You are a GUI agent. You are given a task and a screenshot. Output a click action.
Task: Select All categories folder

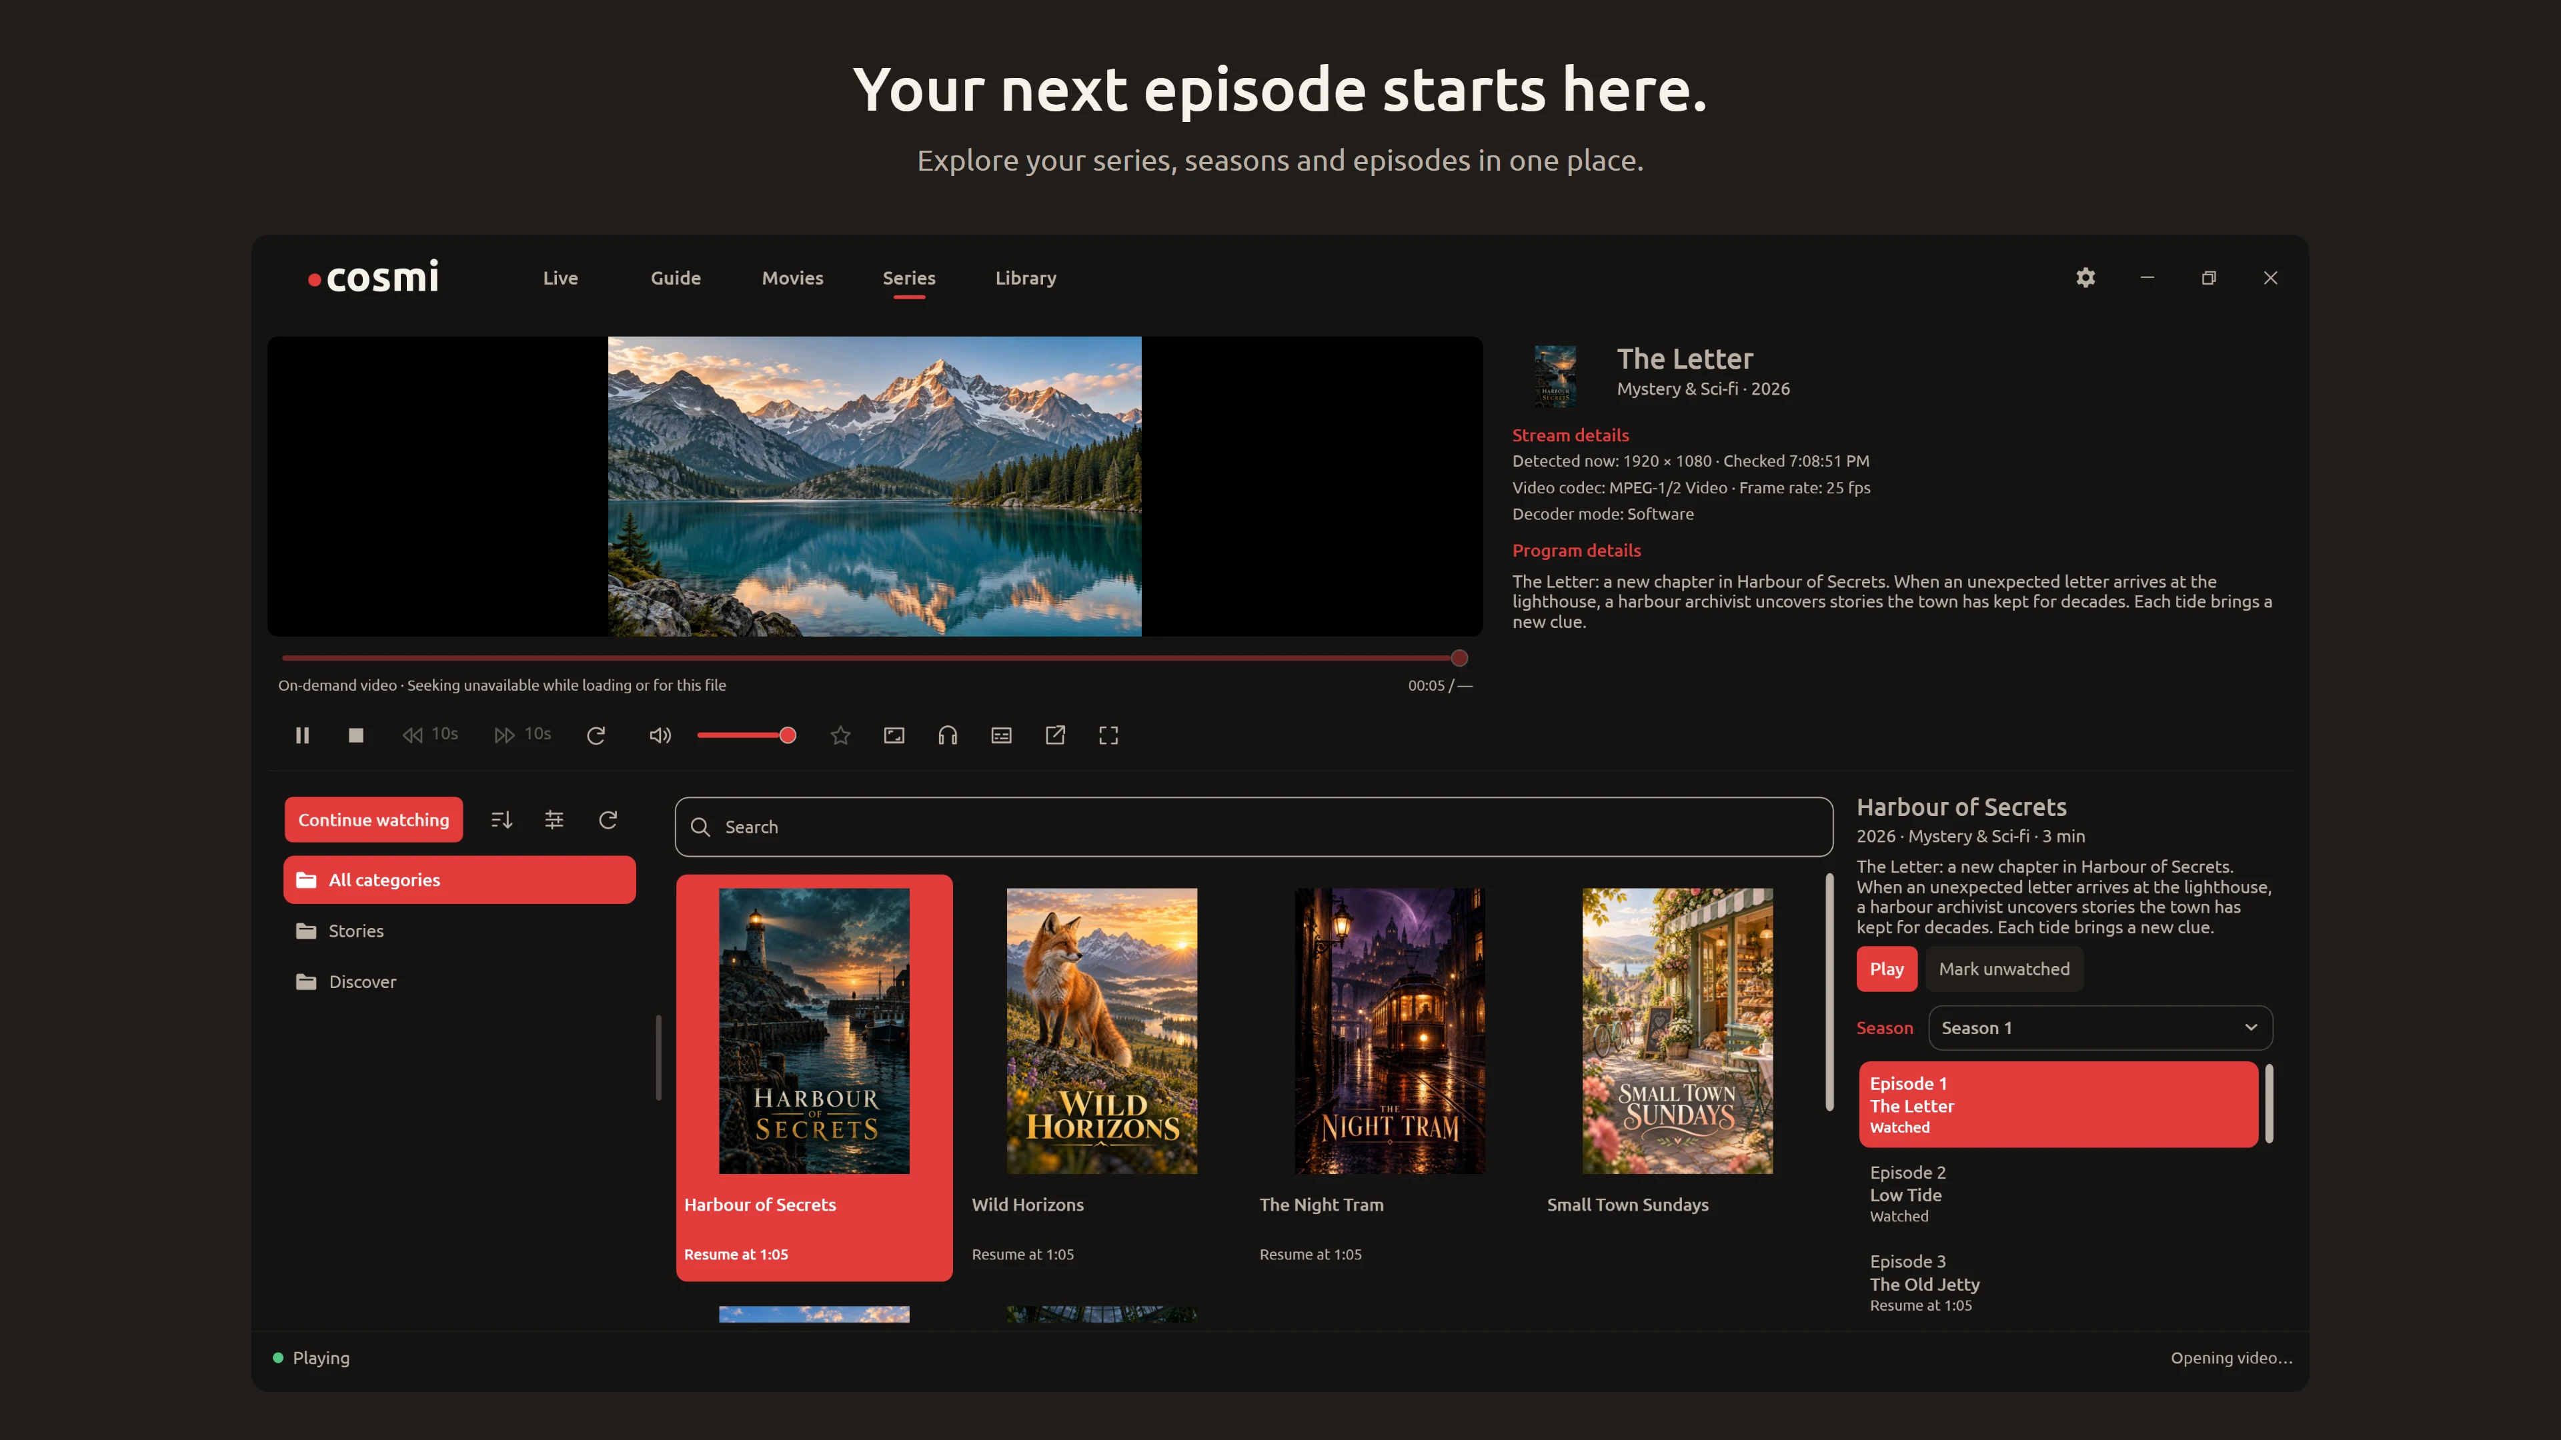tap(460, 879)
